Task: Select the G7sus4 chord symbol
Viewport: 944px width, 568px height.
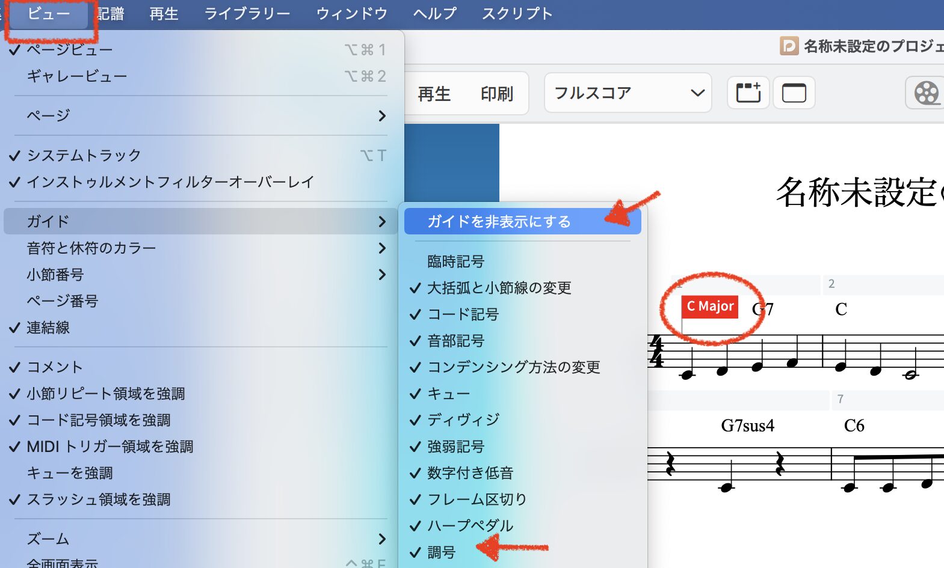Action: tap(747, 426)
